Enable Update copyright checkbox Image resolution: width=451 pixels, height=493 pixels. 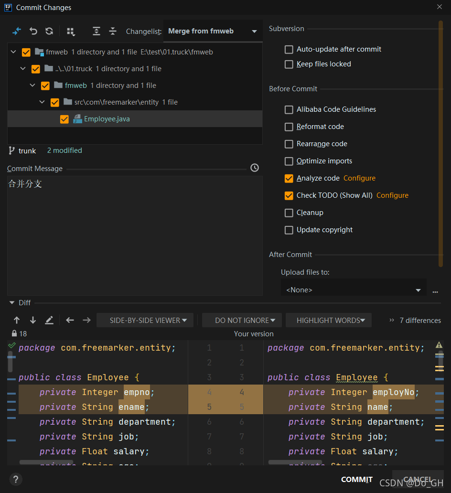click(x=289, y=230)
